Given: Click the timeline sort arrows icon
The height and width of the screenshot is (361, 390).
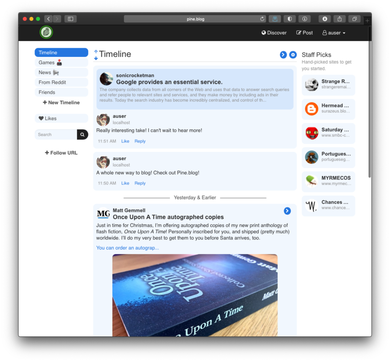Looking at the screenshot, I should pyautogui.click(x=96, y=55).
